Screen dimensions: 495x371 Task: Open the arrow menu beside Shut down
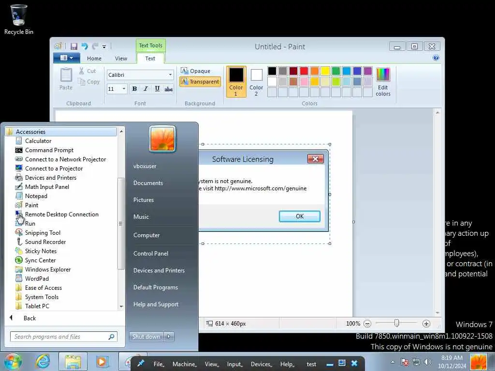click(x=169, y=337)
